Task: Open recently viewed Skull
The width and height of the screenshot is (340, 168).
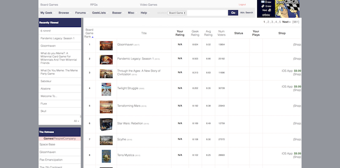Action: (43, 111)
